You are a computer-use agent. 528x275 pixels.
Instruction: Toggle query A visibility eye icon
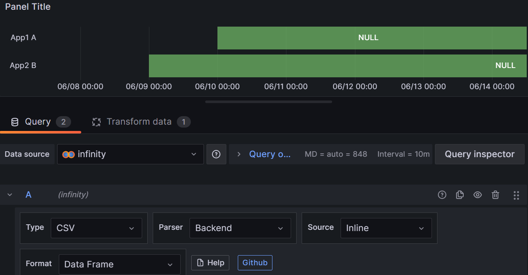478,195
